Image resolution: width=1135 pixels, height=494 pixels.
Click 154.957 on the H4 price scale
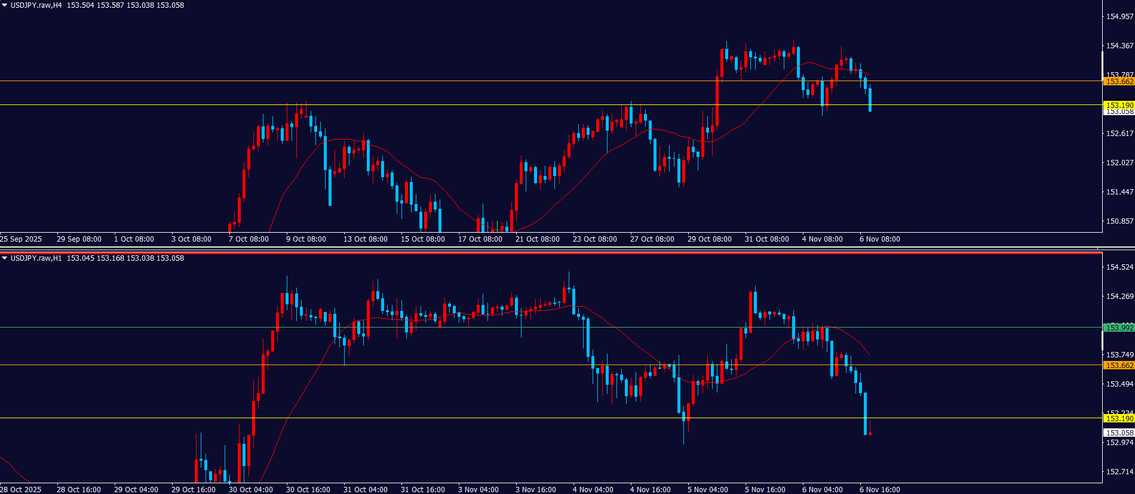(1119, 17)
